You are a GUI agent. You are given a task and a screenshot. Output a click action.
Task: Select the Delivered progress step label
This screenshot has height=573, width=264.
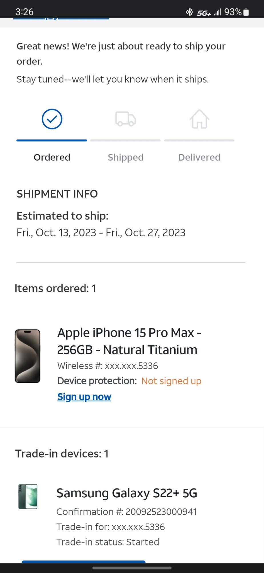tap(199, 157)
